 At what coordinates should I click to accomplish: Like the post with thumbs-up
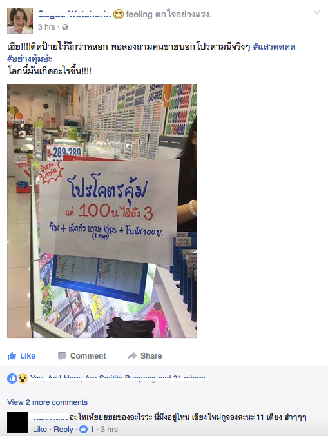click(21, 355)
